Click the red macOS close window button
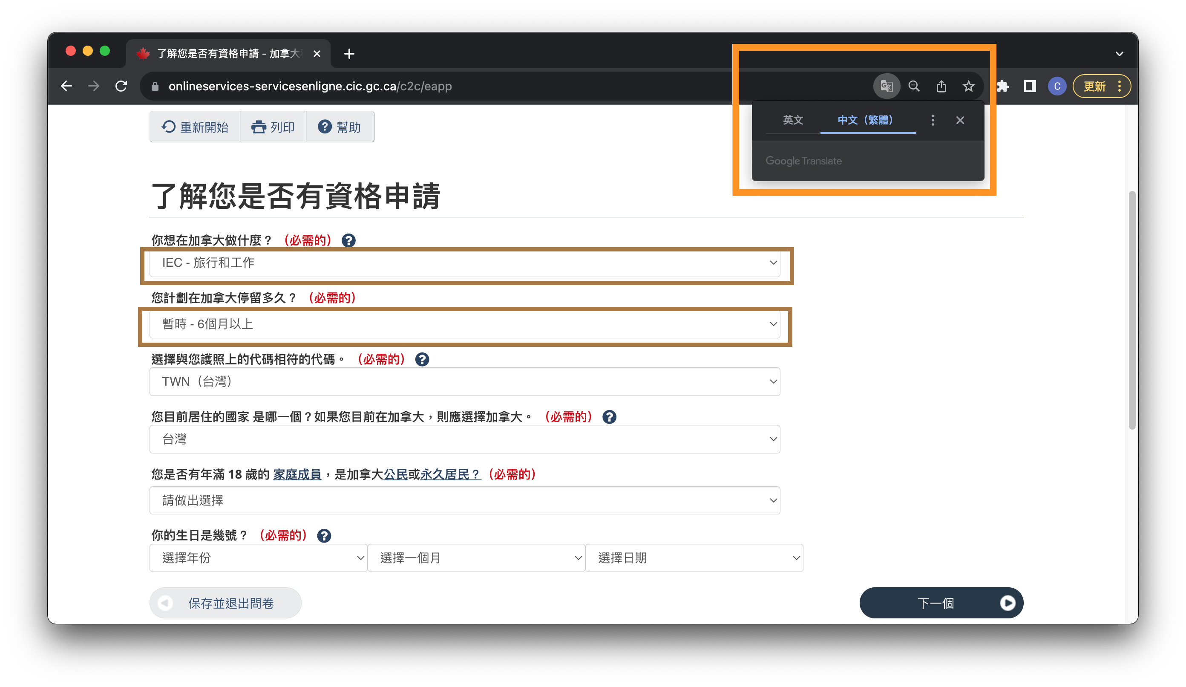This screenshot has height=687, width=1186. [71, 51]
